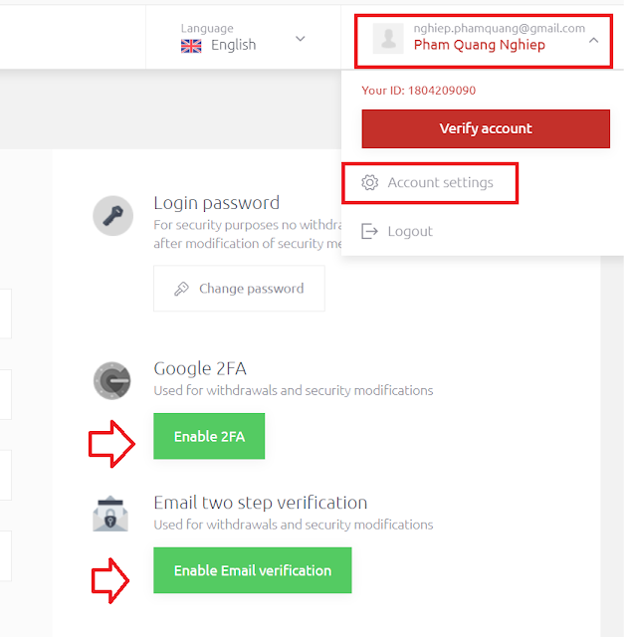This screenshot has width=629, height=637.
Task: Expand the Language dropdown chevron
Action: click(x=300, y=39)
